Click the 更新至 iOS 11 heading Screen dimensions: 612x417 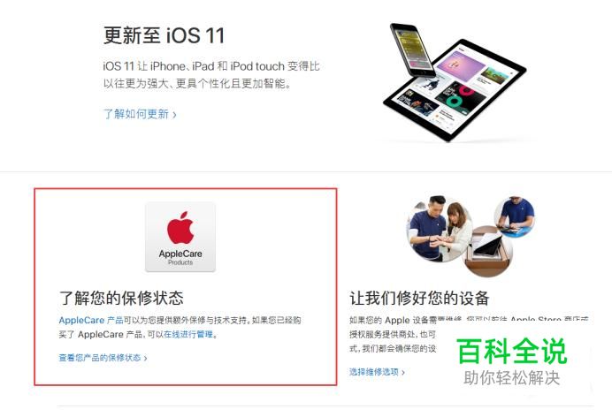click(x=164, y=35)
